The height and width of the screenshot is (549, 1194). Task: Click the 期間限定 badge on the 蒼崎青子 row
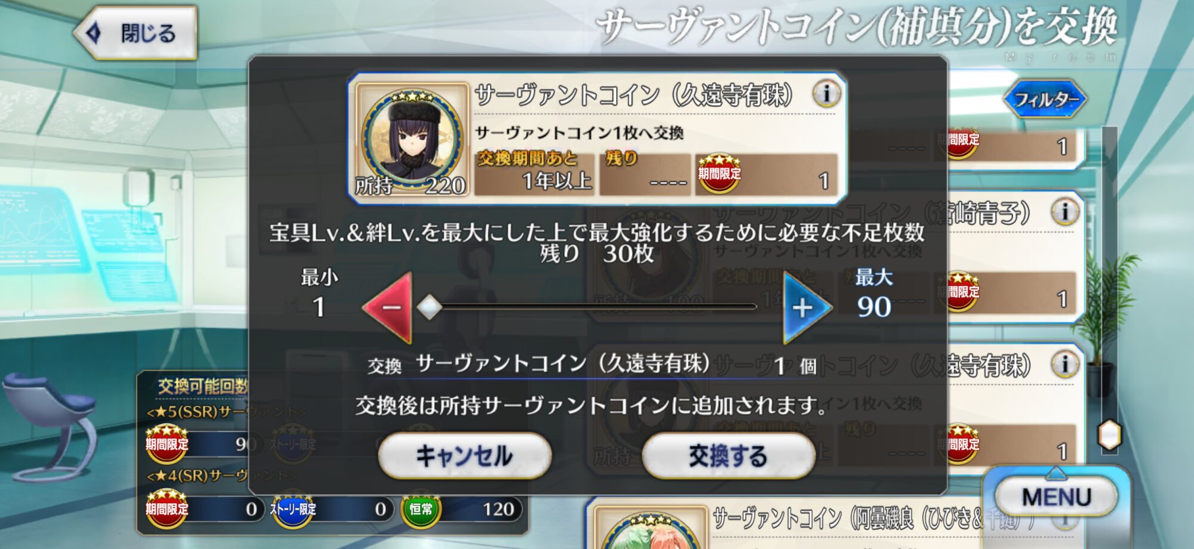coord(959,292)
